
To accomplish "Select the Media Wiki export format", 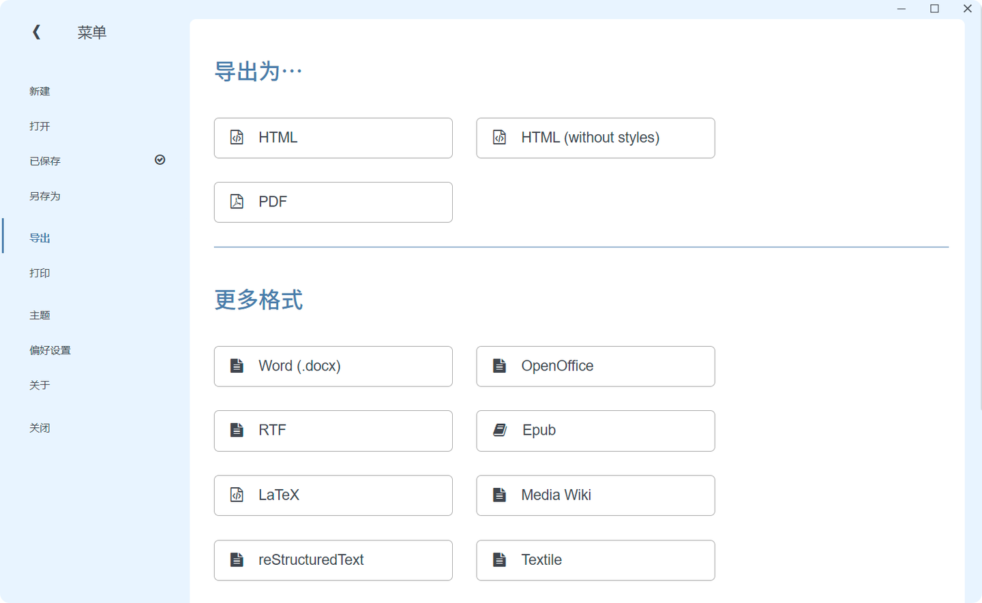I will click(x=595, y=495).
